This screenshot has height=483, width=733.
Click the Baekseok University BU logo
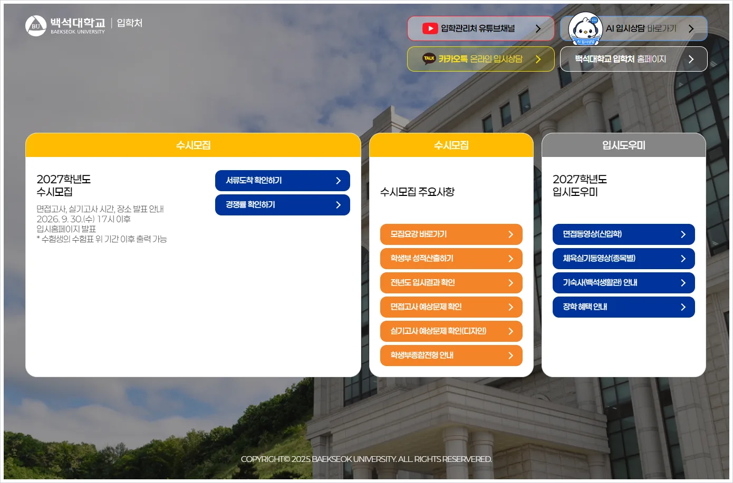pyautogui.click(x=36, y=26)
